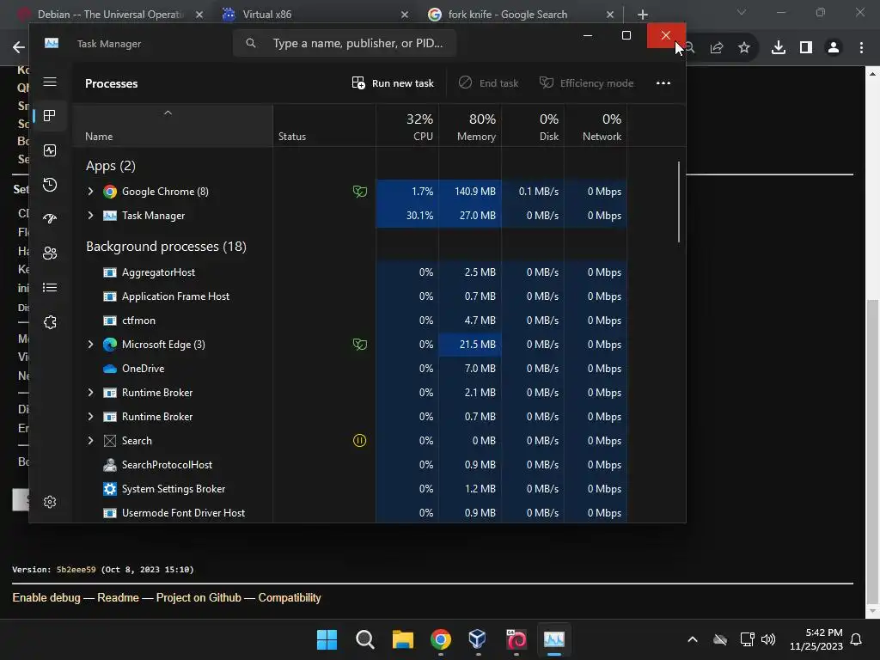Click the OneDrive cloud process icon
The image size is (880, 660).
click(110, 369)
